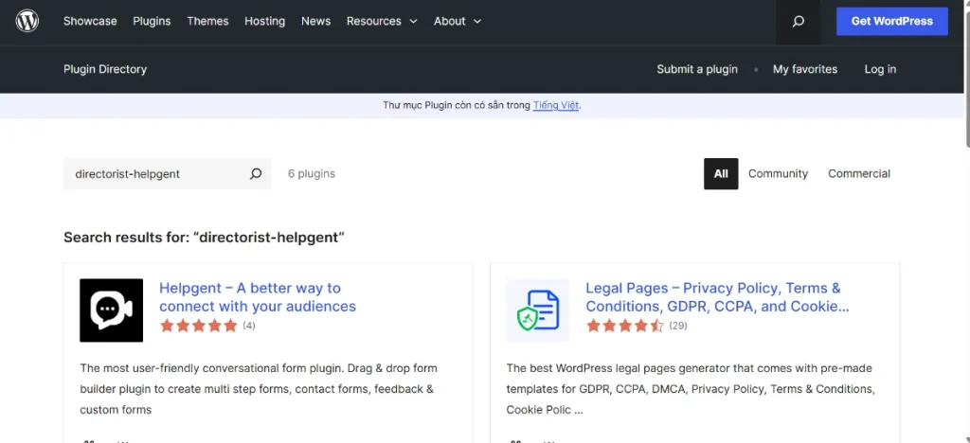Image resolution: width=970 pixels, height=443 pixels.
Task: Open the Helpgent plugin logo thumbnail
Action: 112,310
